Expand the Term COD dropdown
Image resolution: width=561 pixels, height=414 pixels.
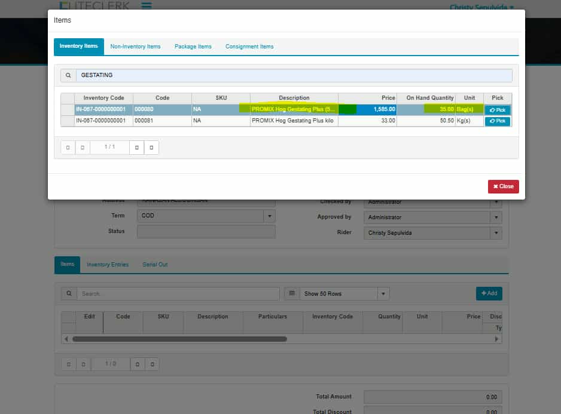coord(269,216)
